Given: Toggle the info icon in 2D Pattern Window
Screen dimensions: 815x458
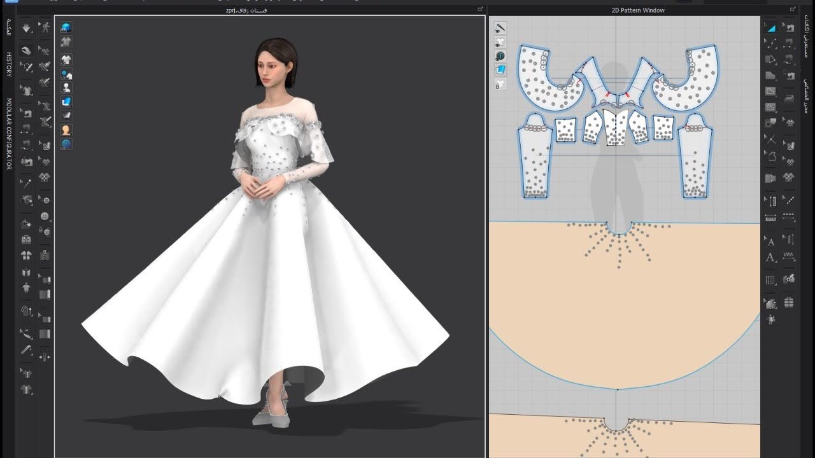Looking at the screenshot, I should pyautogui.click(x=500, y=56).
